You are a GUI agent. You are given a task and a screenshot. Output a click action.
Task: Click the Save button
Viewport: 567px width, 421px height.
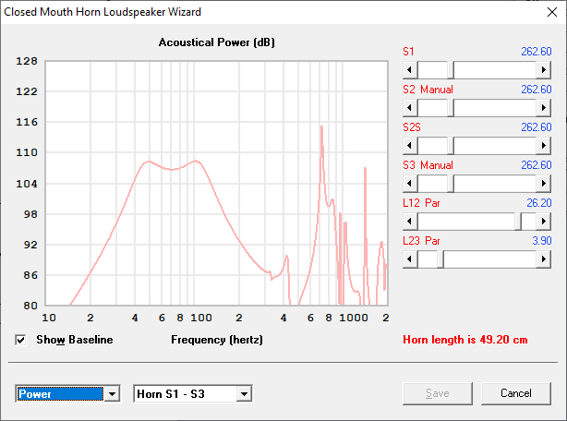point(438,393)
